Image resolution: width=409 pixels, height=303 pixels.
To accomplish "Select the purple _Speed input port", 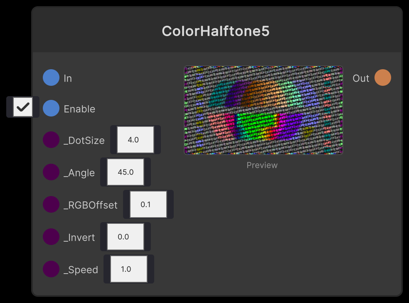I will coord(51,269).
